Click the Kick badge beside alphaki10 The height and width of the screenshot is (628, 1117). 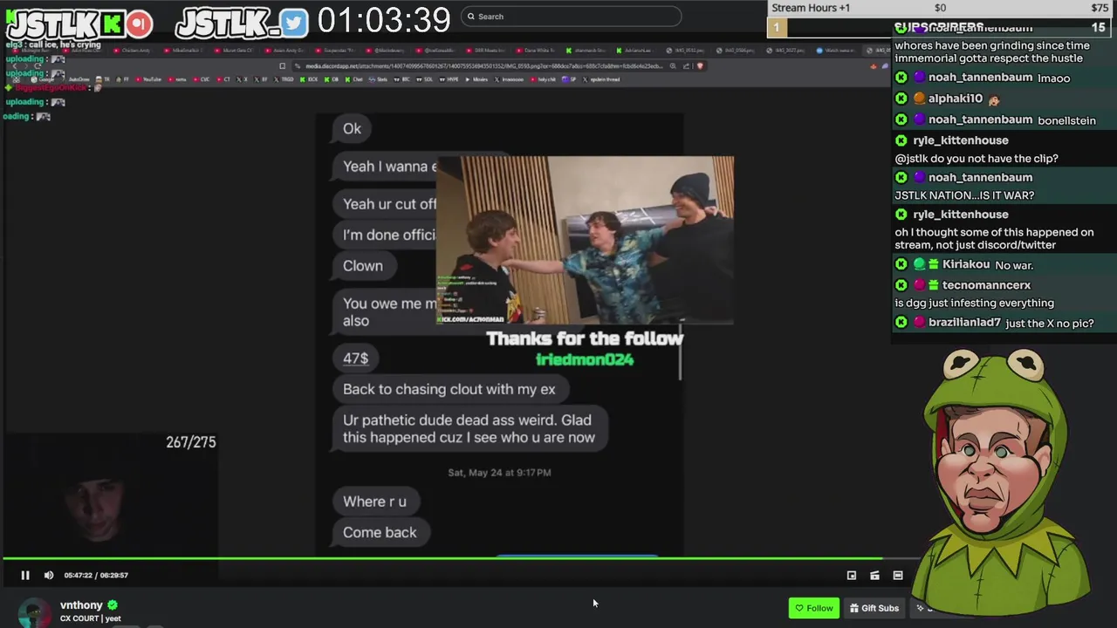pos(901,99)
